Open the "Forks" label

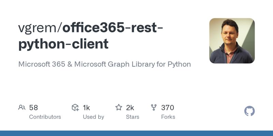coord(168,117)
